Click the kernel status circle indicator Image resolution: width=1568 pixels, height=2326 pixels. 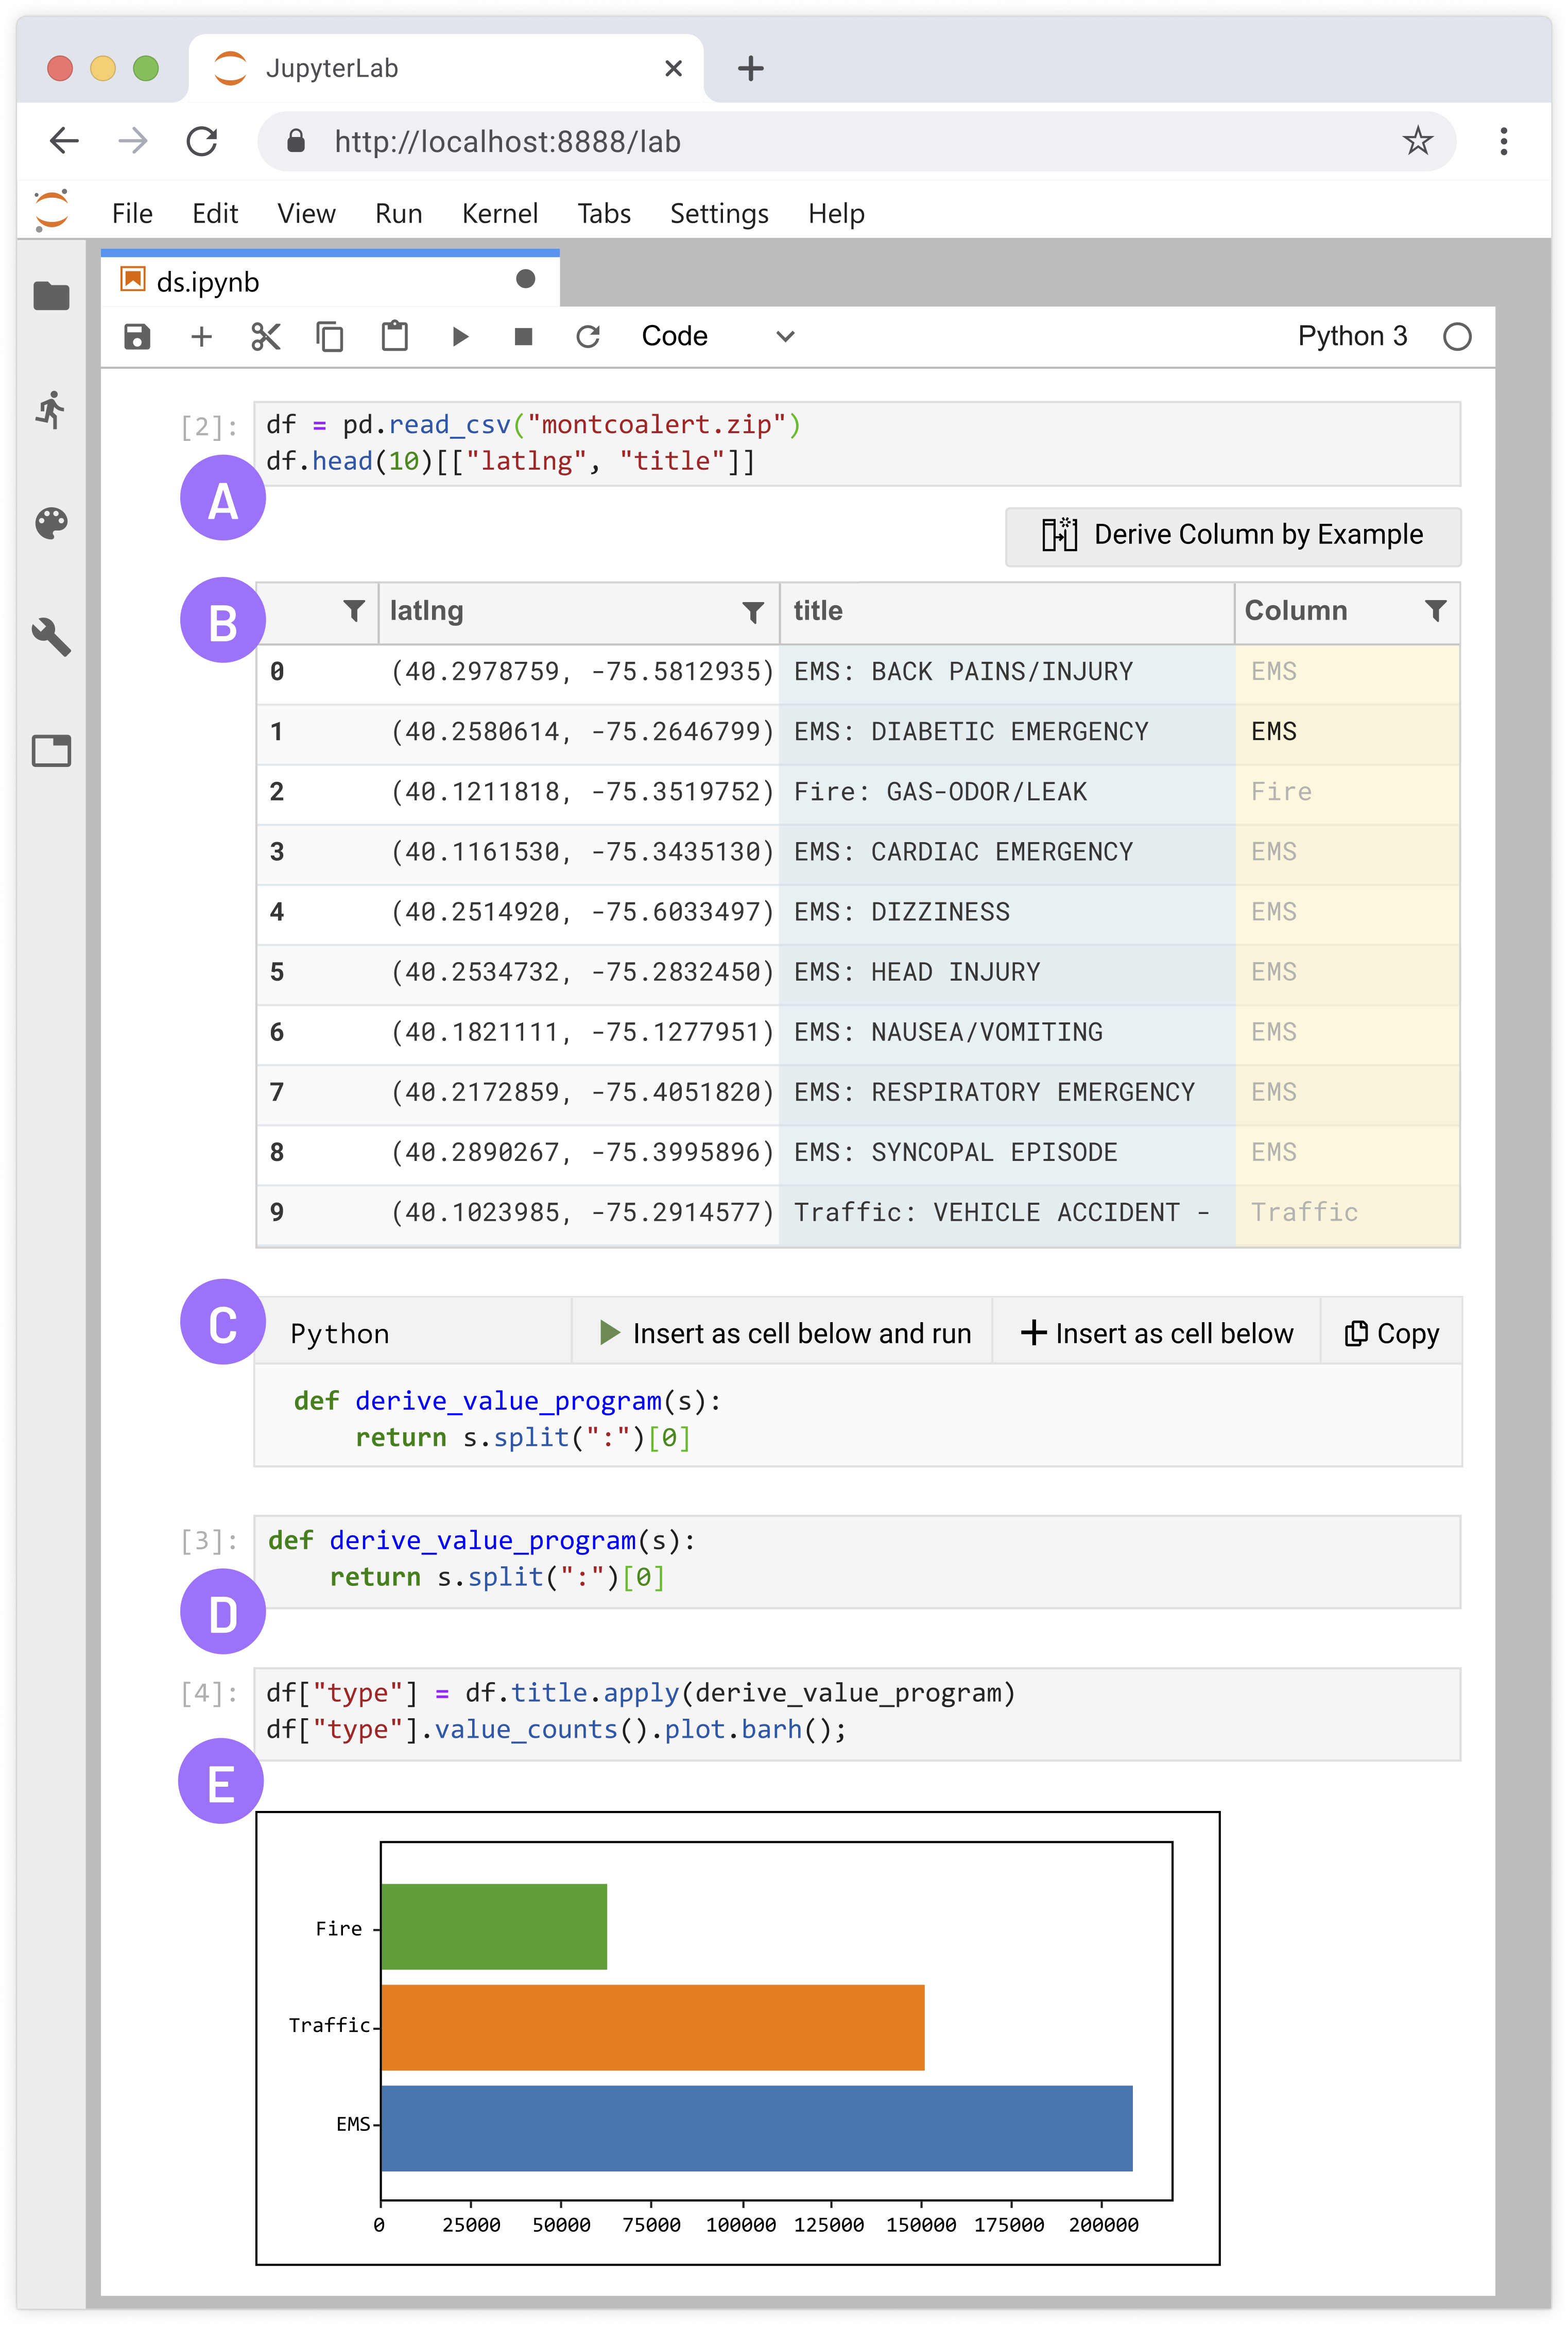[1457, 337]
